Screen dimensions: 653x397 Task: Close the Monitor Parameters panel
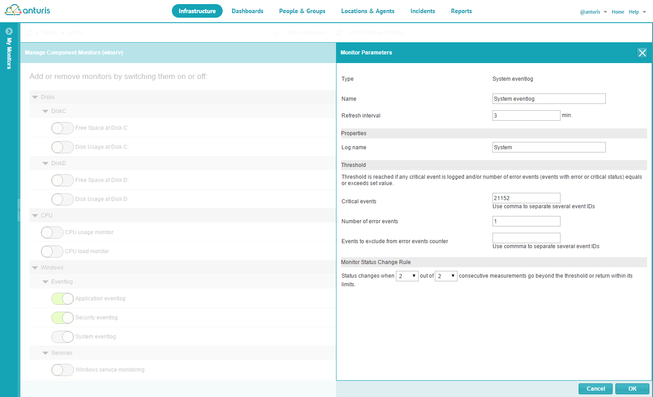[642, 53]
